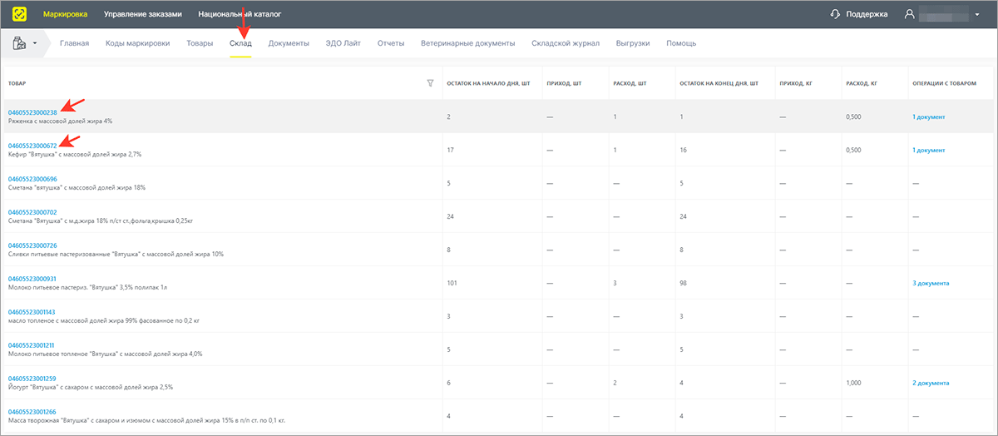Open '3 документа' link for Молоко полипак row
This screenshot has width=998, height=436.
coord(931,283)
